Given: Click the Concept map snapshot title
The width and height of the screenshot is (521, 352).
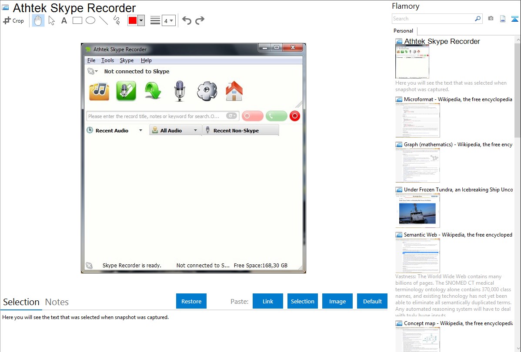Looking at the screenshot, I should click(458, 323).
